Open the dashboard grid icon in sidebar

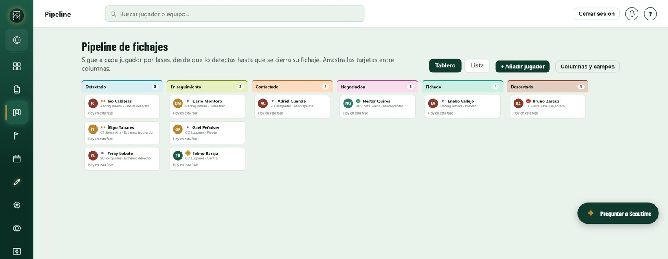pos(17,66)
